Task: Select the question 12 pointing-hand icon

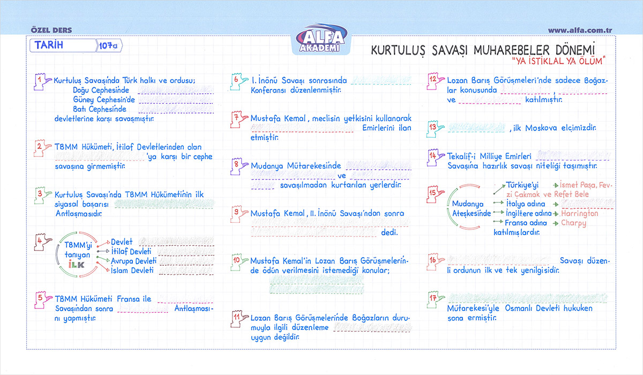Action: click(x=435, y=81)
